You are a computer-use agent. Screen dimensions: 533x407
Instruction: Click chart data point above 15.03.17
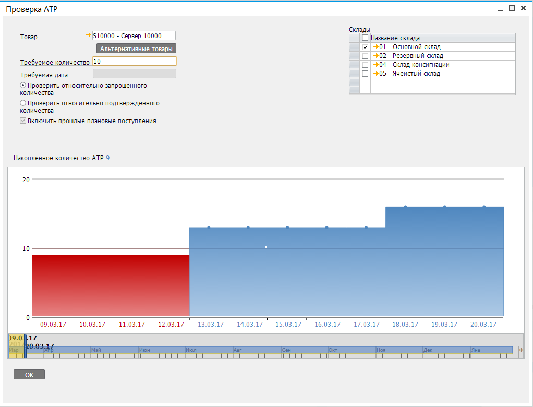click(287, 228)
